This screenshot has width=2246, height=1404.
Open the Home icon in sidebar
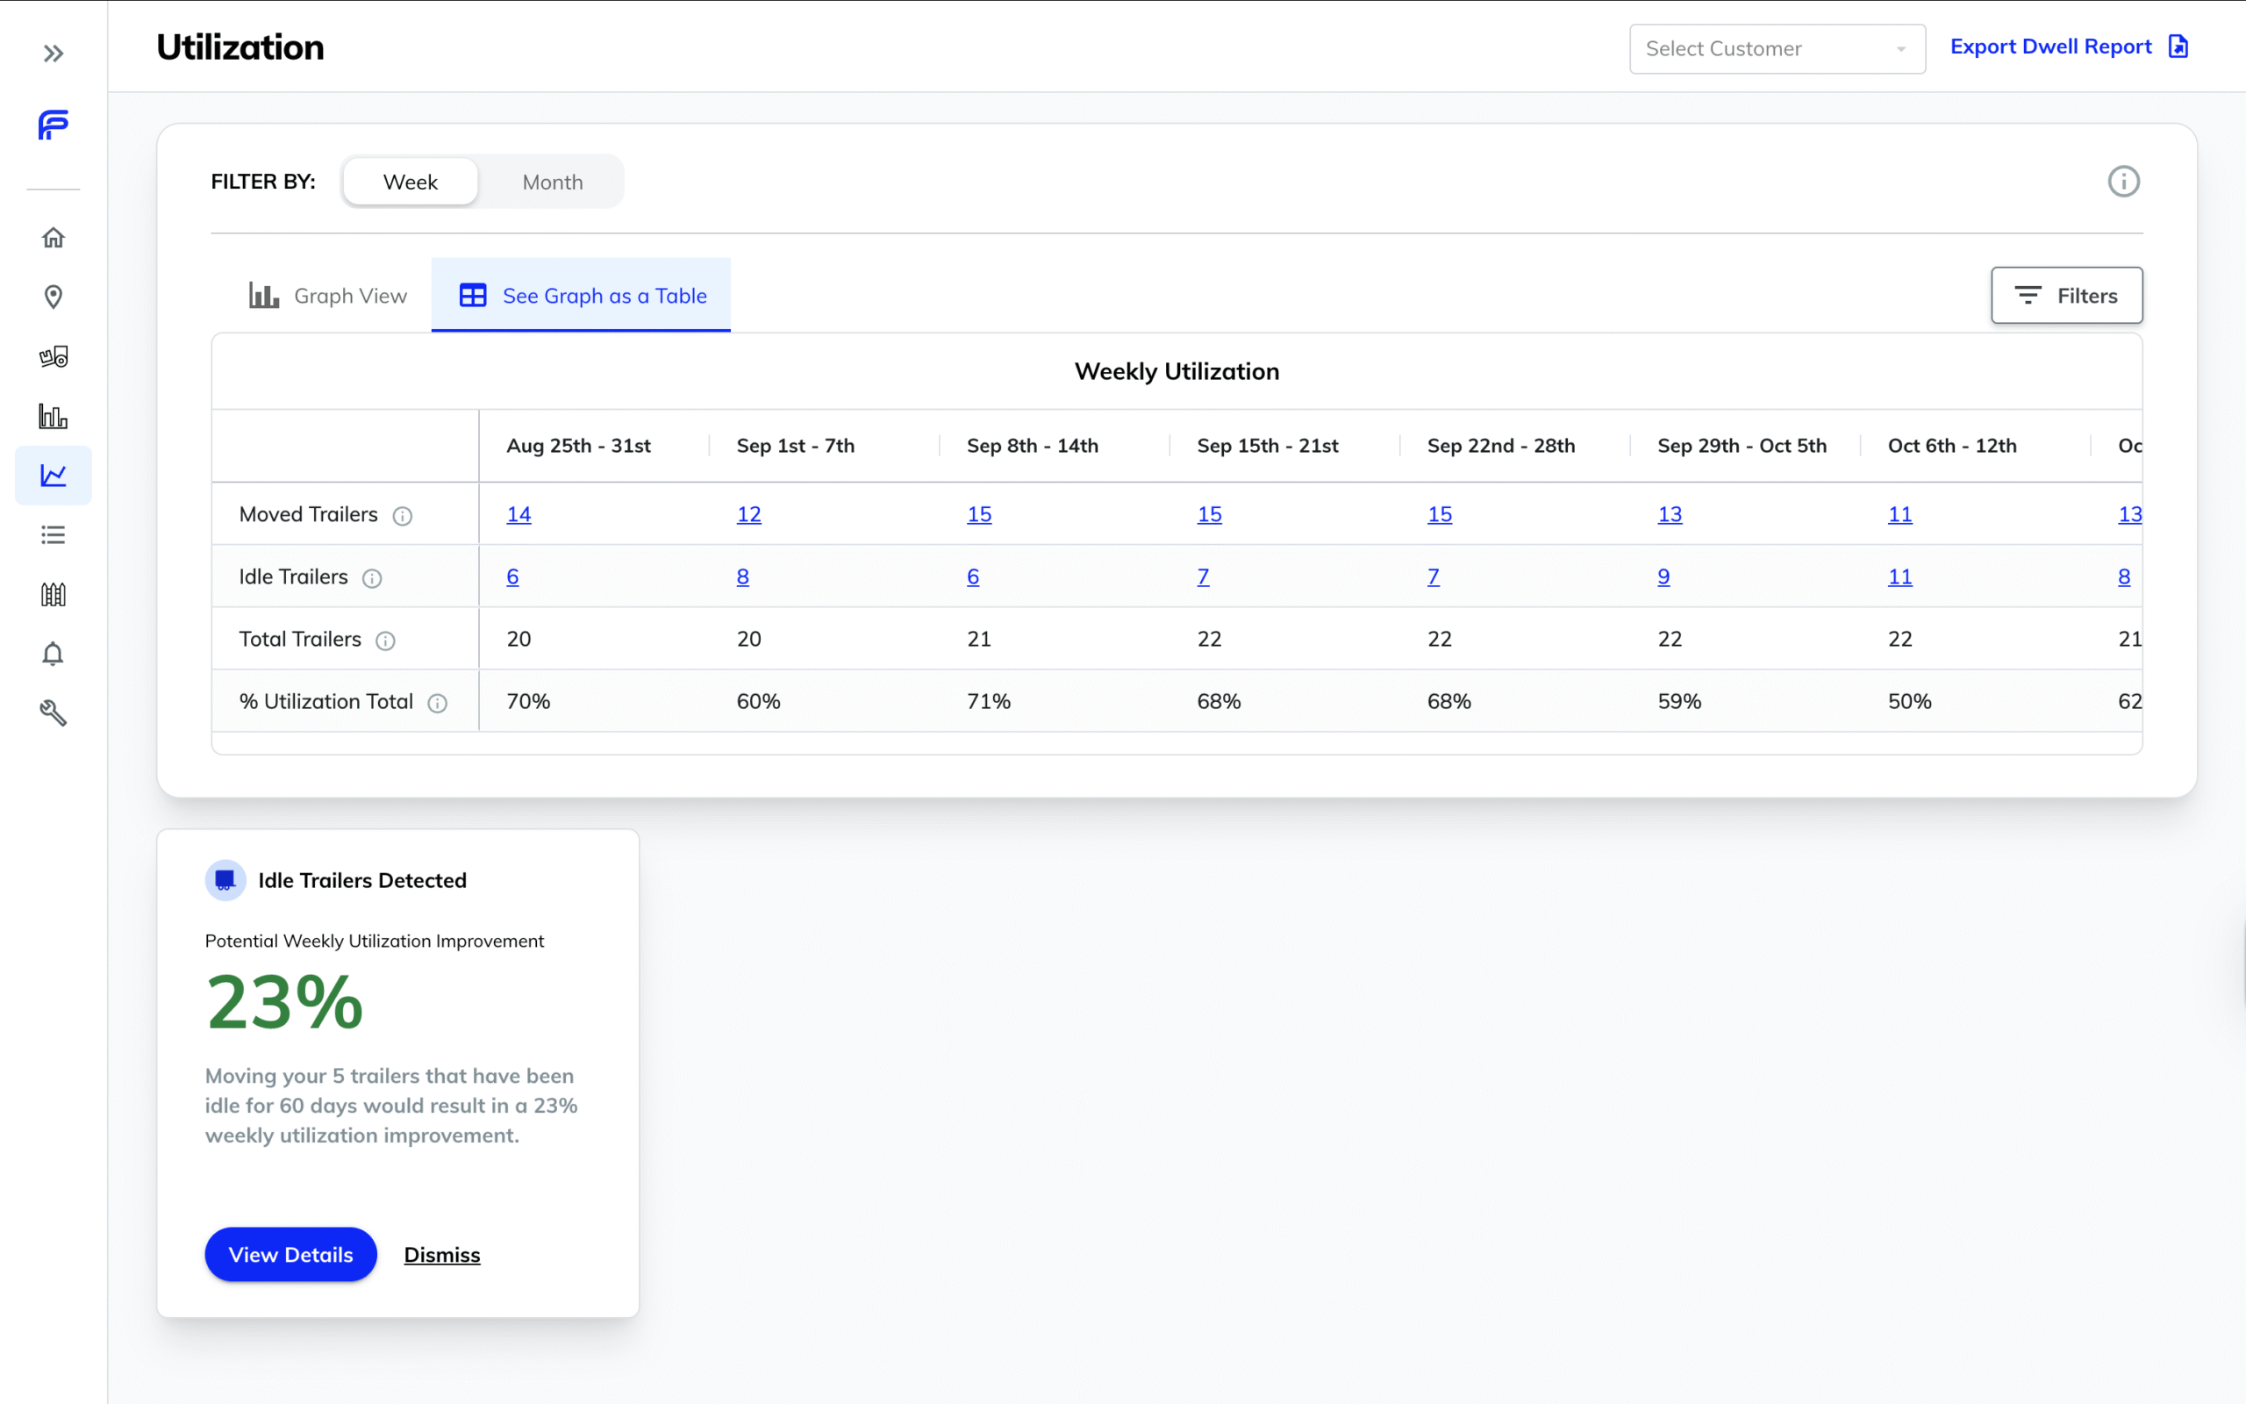pos(53,238)
